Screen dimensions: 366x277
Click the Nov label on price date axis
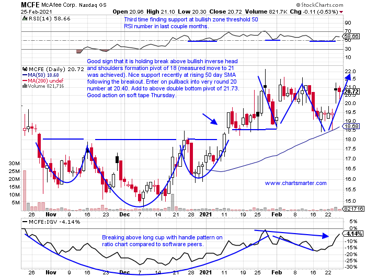(51, 214)
